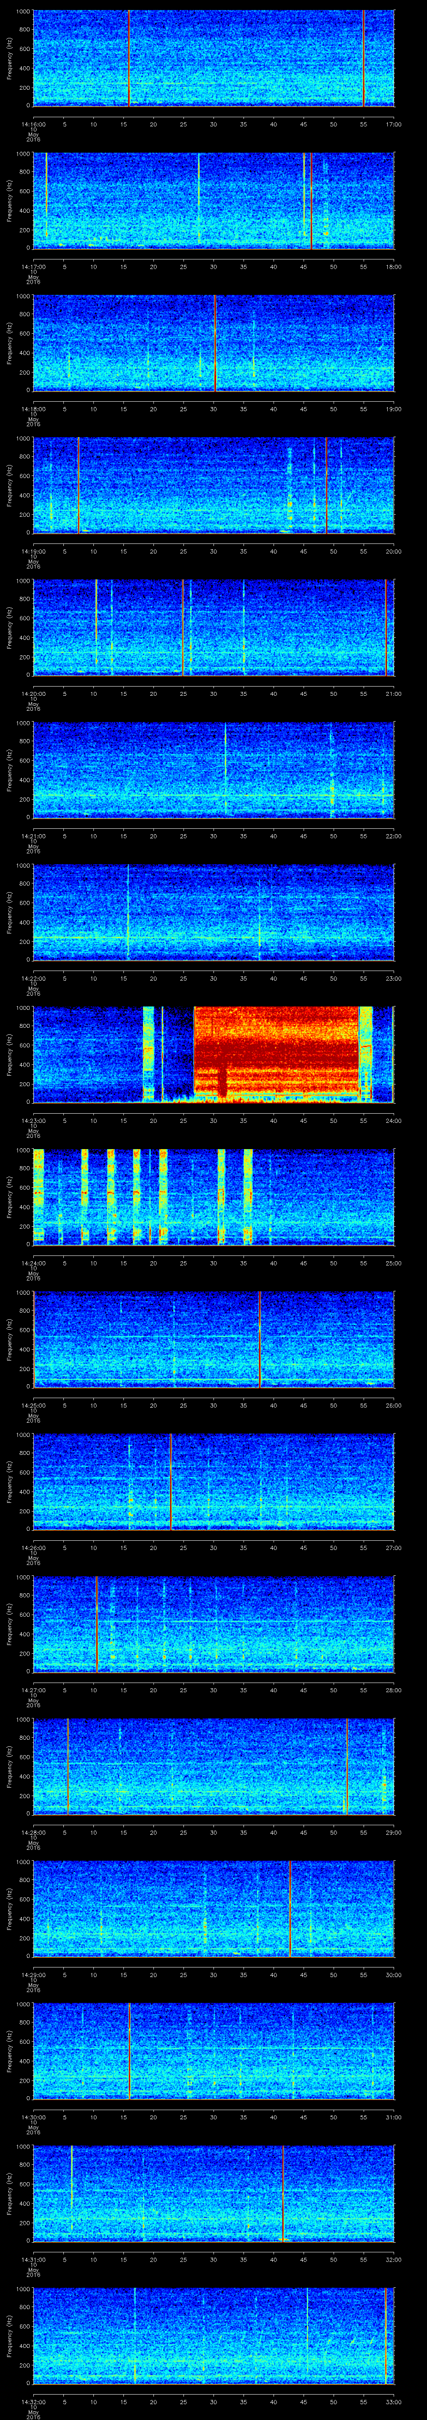Click the 30:00 end time label
427x2420 pixels.
click(393, 1975)
